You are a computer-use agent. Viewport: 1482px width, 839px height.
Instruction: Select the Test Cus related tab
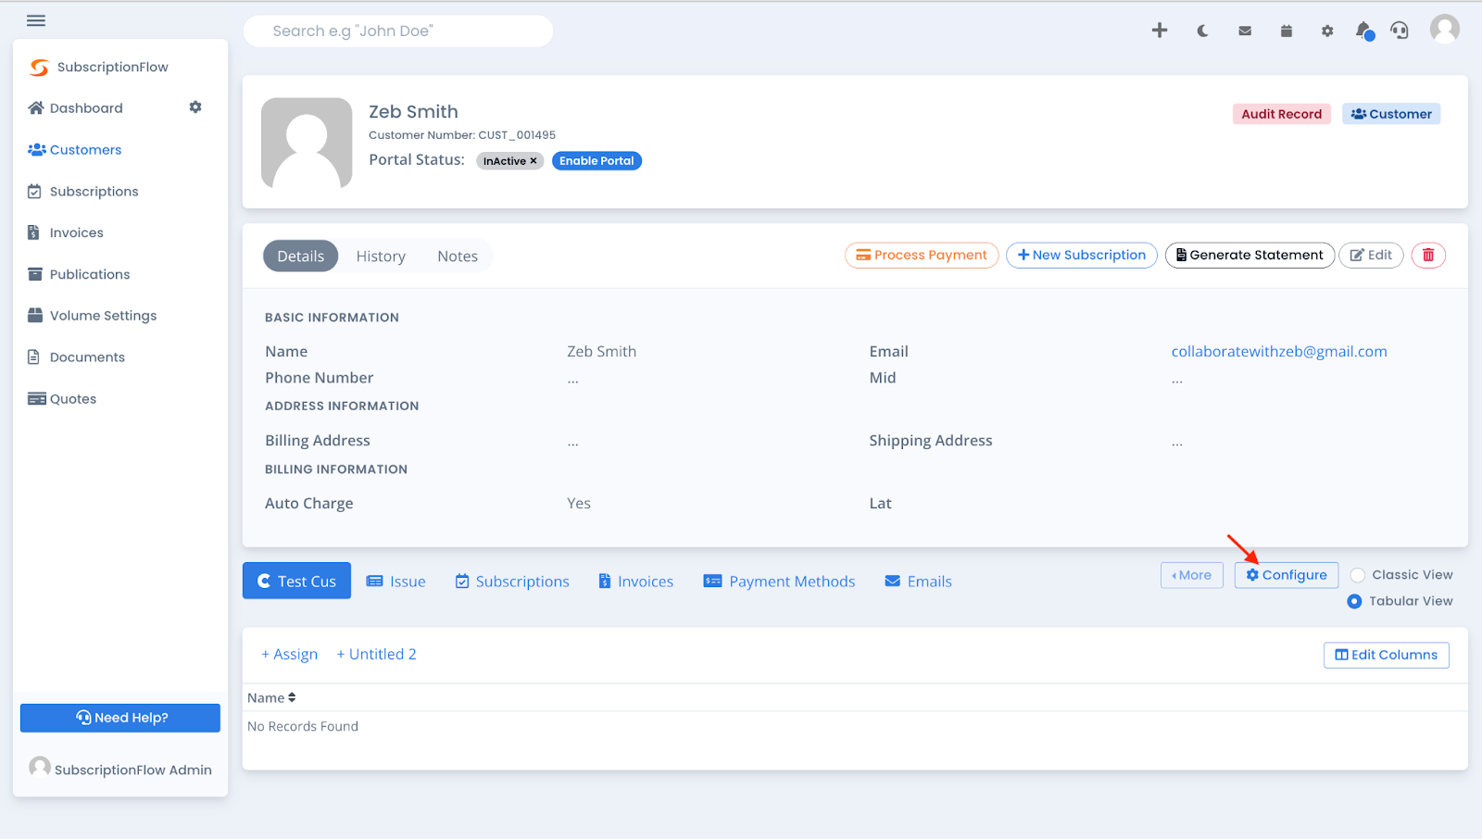click(x=296, y=581)
